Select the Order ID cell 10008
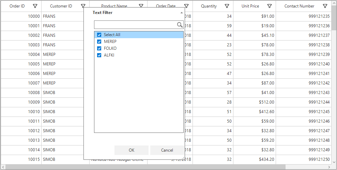Screen dimensions: 337x170 tap(21, 93)
